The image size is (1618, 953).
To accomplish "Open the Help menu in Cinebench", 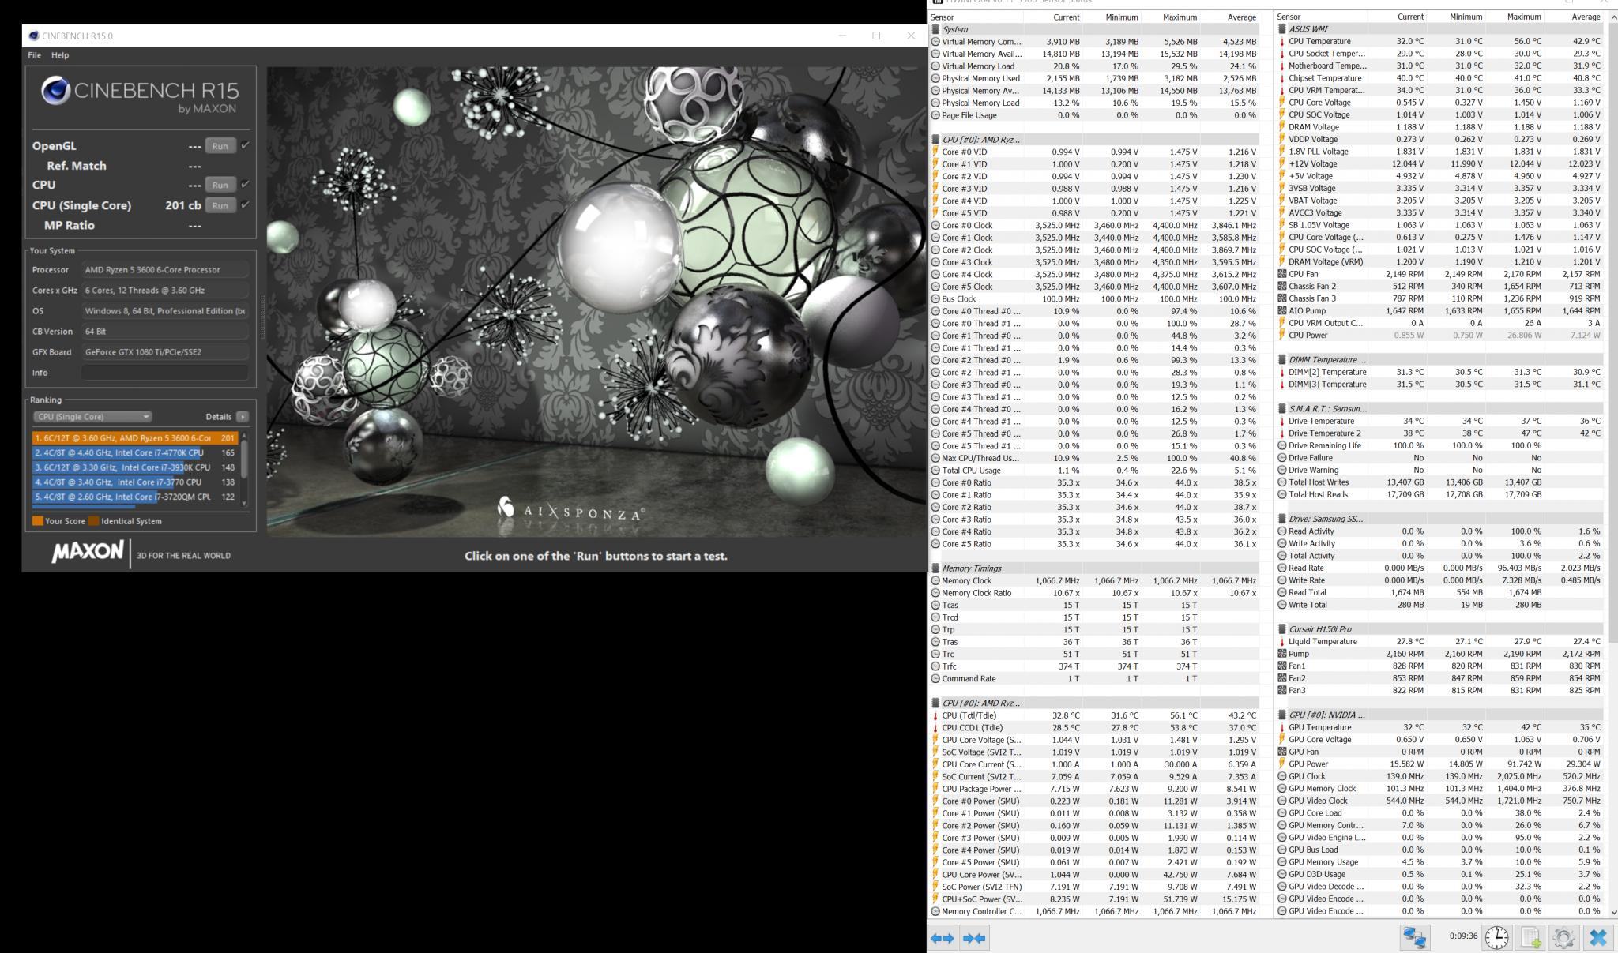I will point(60,55).
